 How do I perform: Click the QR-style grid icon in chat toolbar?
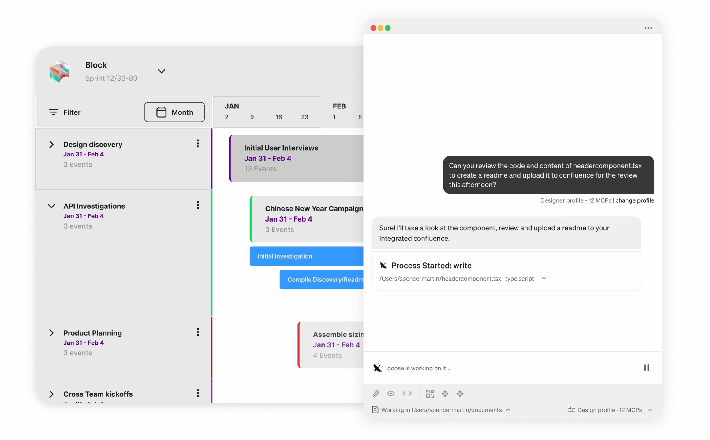pos(430,394)
